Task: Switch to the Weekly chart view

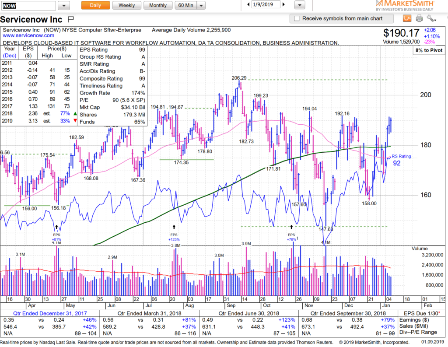Action: click(126, 5)
